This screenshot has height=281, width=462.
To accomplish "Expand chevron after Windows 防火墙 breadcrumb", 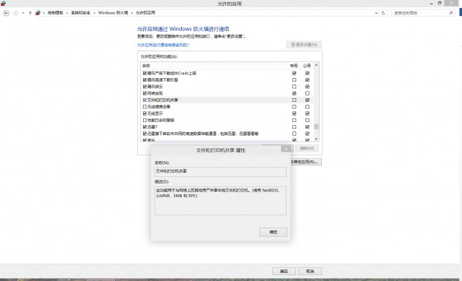I will [x=132, y=13].
